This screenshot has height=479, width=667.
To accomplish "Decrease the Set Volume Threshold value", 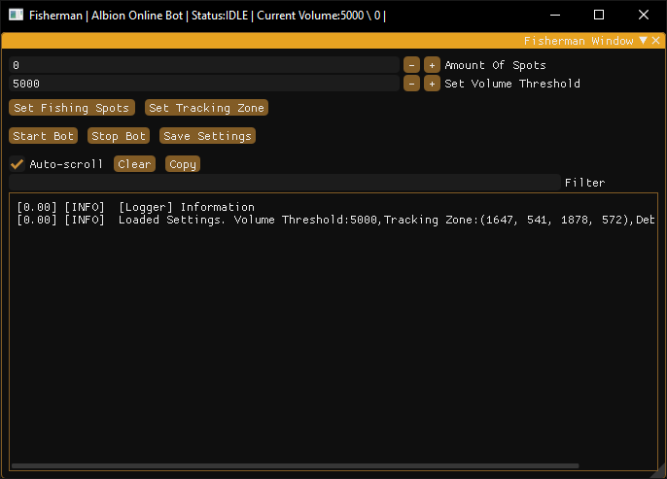I will click(411, 84).
